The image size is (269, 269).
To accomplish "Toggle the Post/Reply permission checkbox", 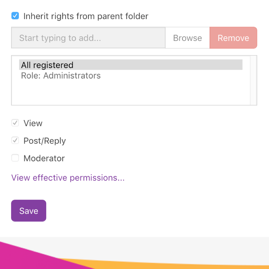I will tap(15, 141).
